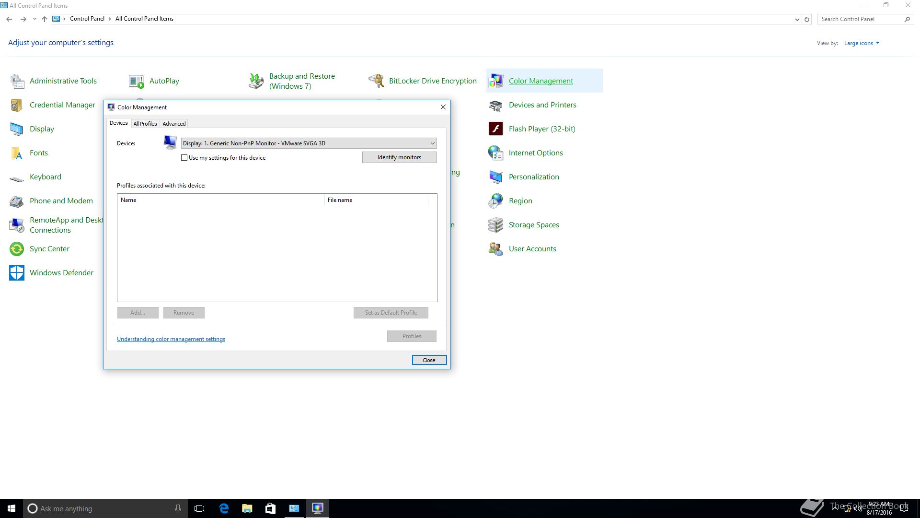920x518 pixels.
Task: Open recent locations dropdown arrow
Action: coord(34,19)
